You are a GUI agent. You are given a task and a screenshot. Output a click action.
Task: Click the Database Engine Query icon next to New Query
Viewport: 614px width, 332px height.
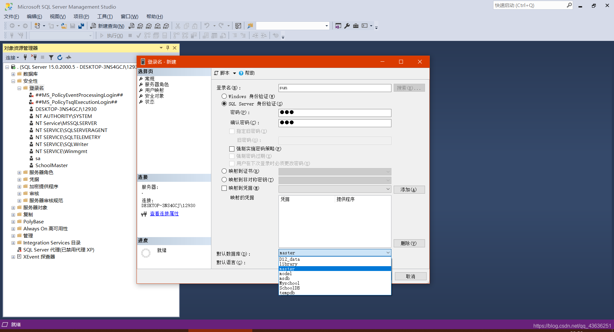[x=131, y=26]
